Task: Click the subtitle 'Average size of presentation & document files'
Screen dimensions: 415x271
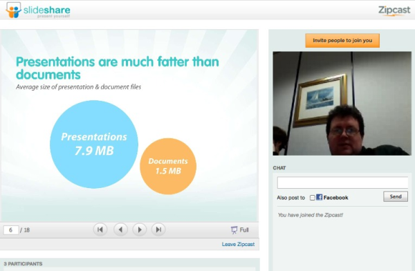Action: (78, 87)
